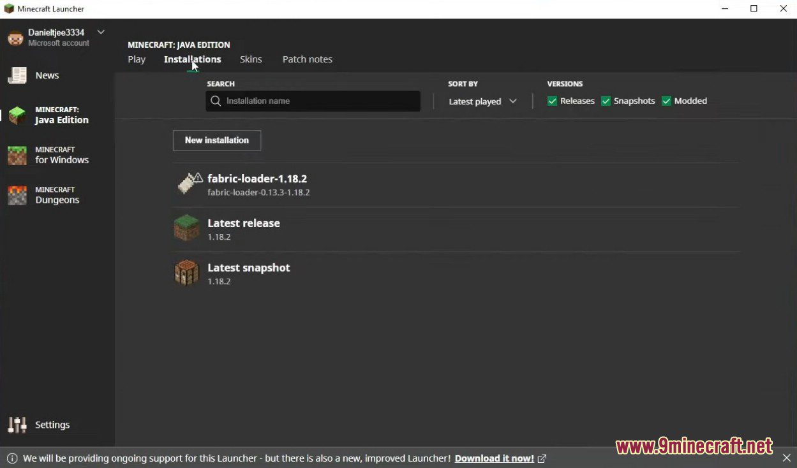Click the MINECRAFT: JAVA EDITION heading
This screenshot has width=797, height=468.
tap(179, 45)
